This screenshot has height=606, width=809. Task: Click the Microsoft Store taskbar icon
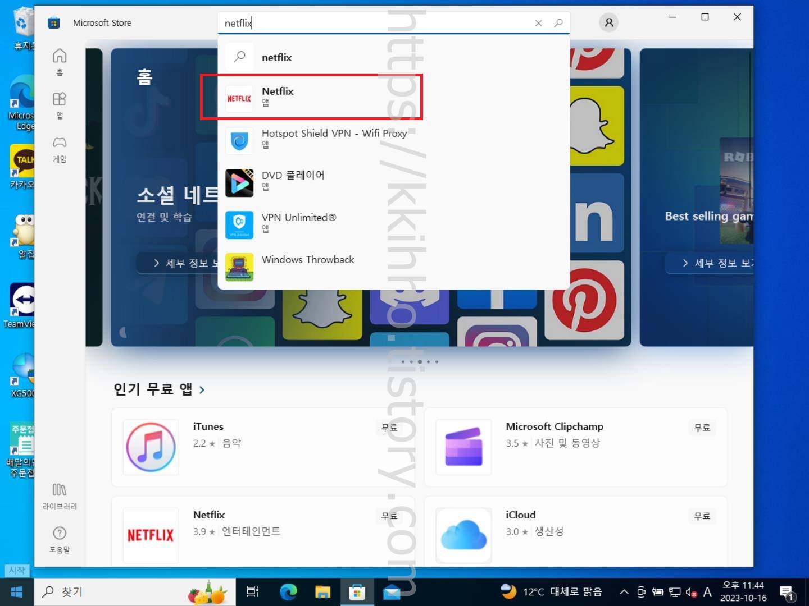[357, 592]
